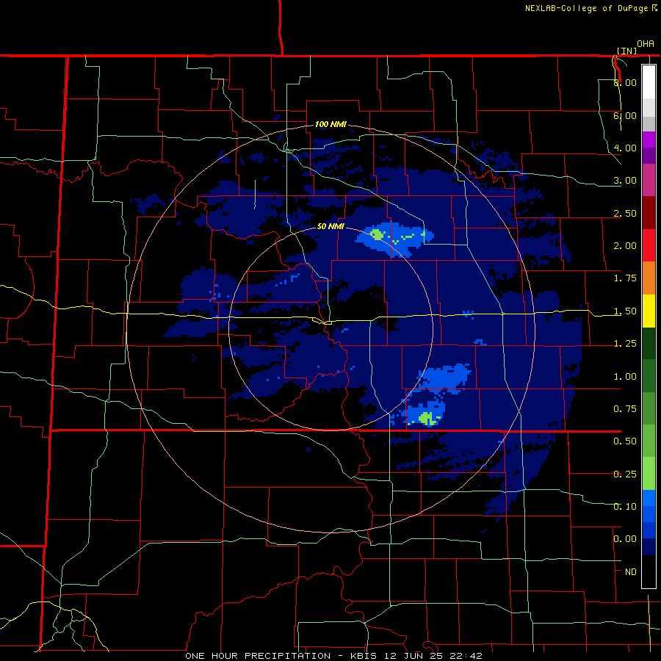The height and width of the screenshot is (661, 661).
Task: Click the OHA product label above legend
Action: click(x=646, y=44)
